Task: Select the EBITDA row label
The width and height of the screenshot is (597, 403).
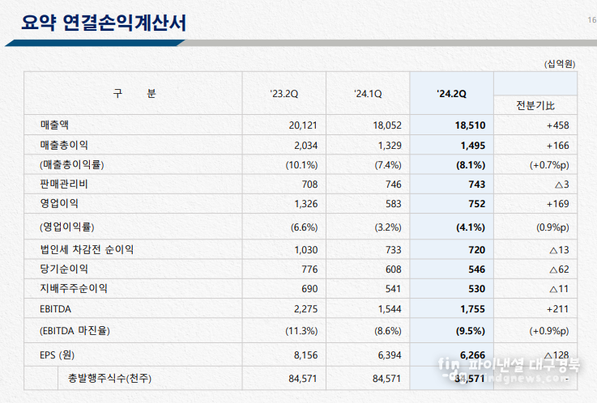Action: pyautogui.click(x=55, y=309)
